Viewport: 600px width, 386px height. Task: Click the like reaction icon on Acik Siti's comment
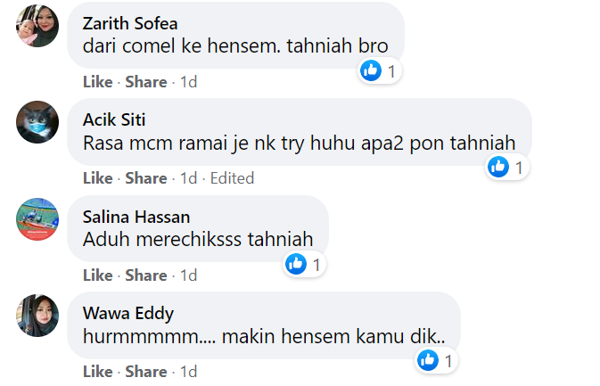[x=499, y=167]
